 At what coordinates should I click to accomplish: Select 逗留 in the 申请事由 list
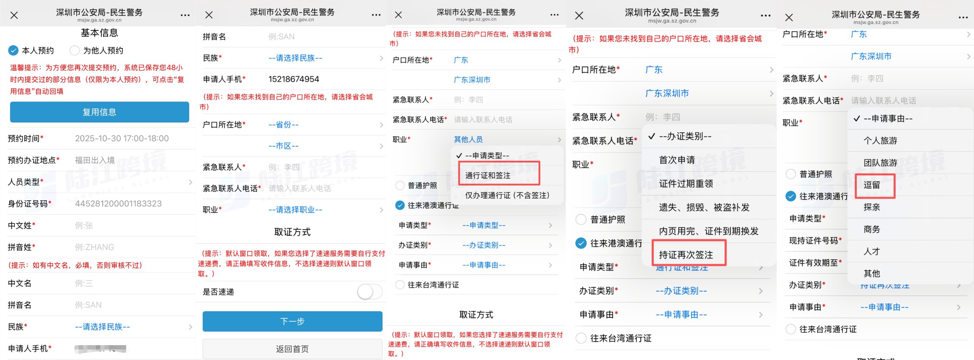click(872, 185)
